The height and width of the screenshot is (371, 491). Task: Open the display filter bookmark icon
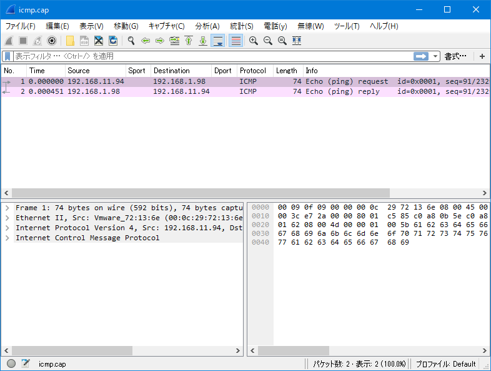click(8, 56)
